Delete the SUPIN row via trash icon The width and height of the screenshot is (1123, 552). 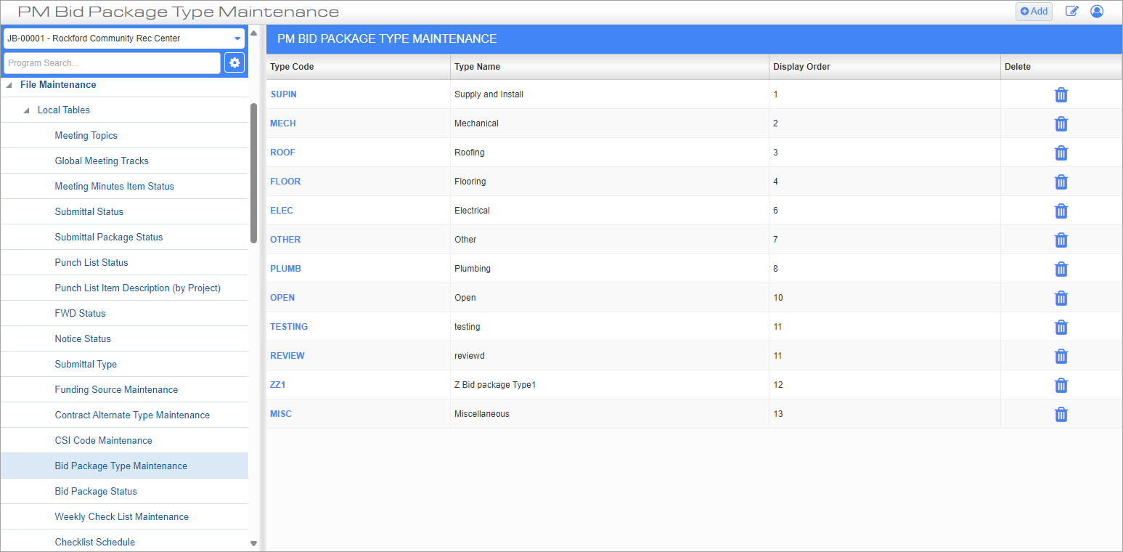(x=1061, y=94)
